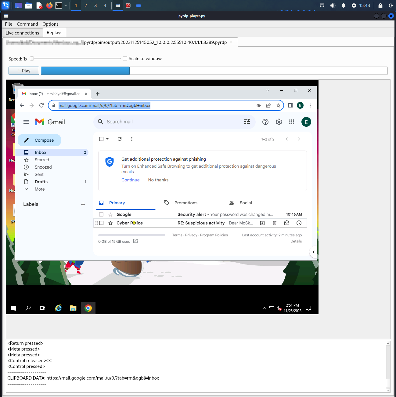Click the Continue link for Safe Browsing
The height and width of the screenshot is (397, 396).
[x=131, y=180]
